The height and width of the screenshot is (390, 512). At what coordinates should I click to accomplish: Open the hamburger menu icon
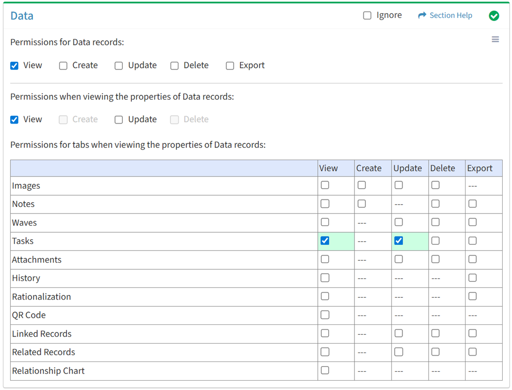[495, 40]
